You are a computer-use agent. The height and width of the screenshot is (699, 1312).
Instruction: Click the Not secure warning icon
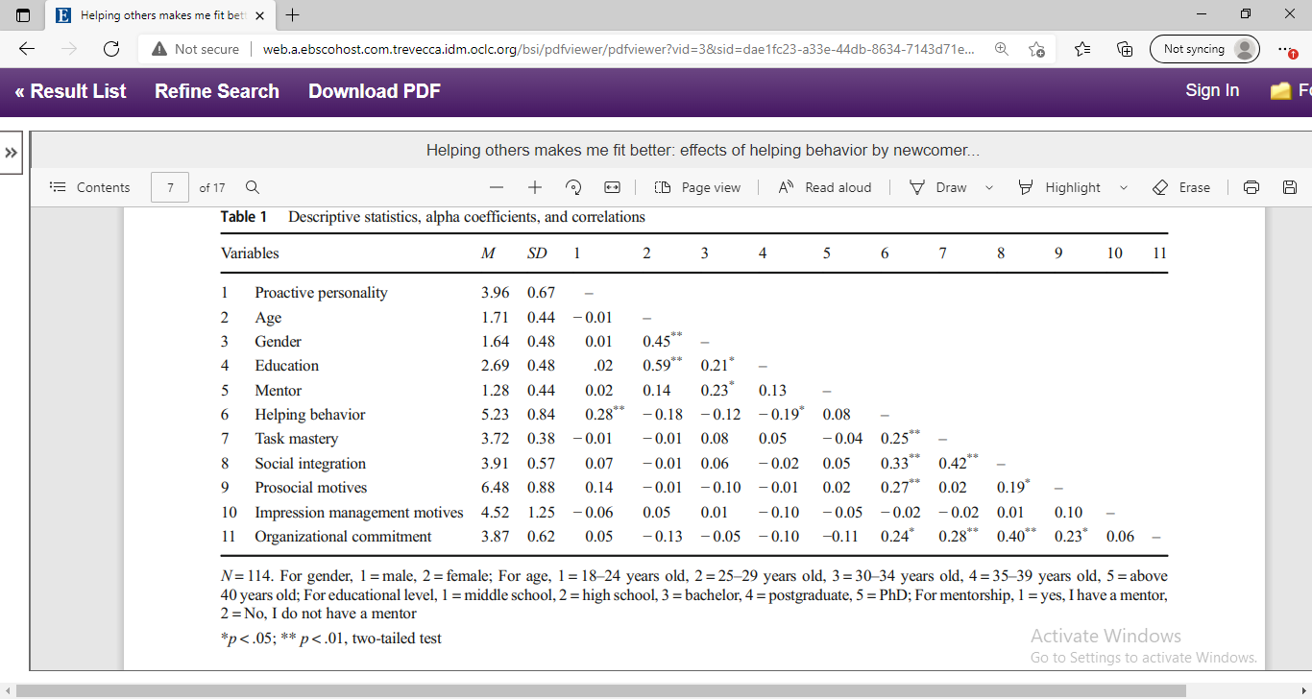pos(158,49)
